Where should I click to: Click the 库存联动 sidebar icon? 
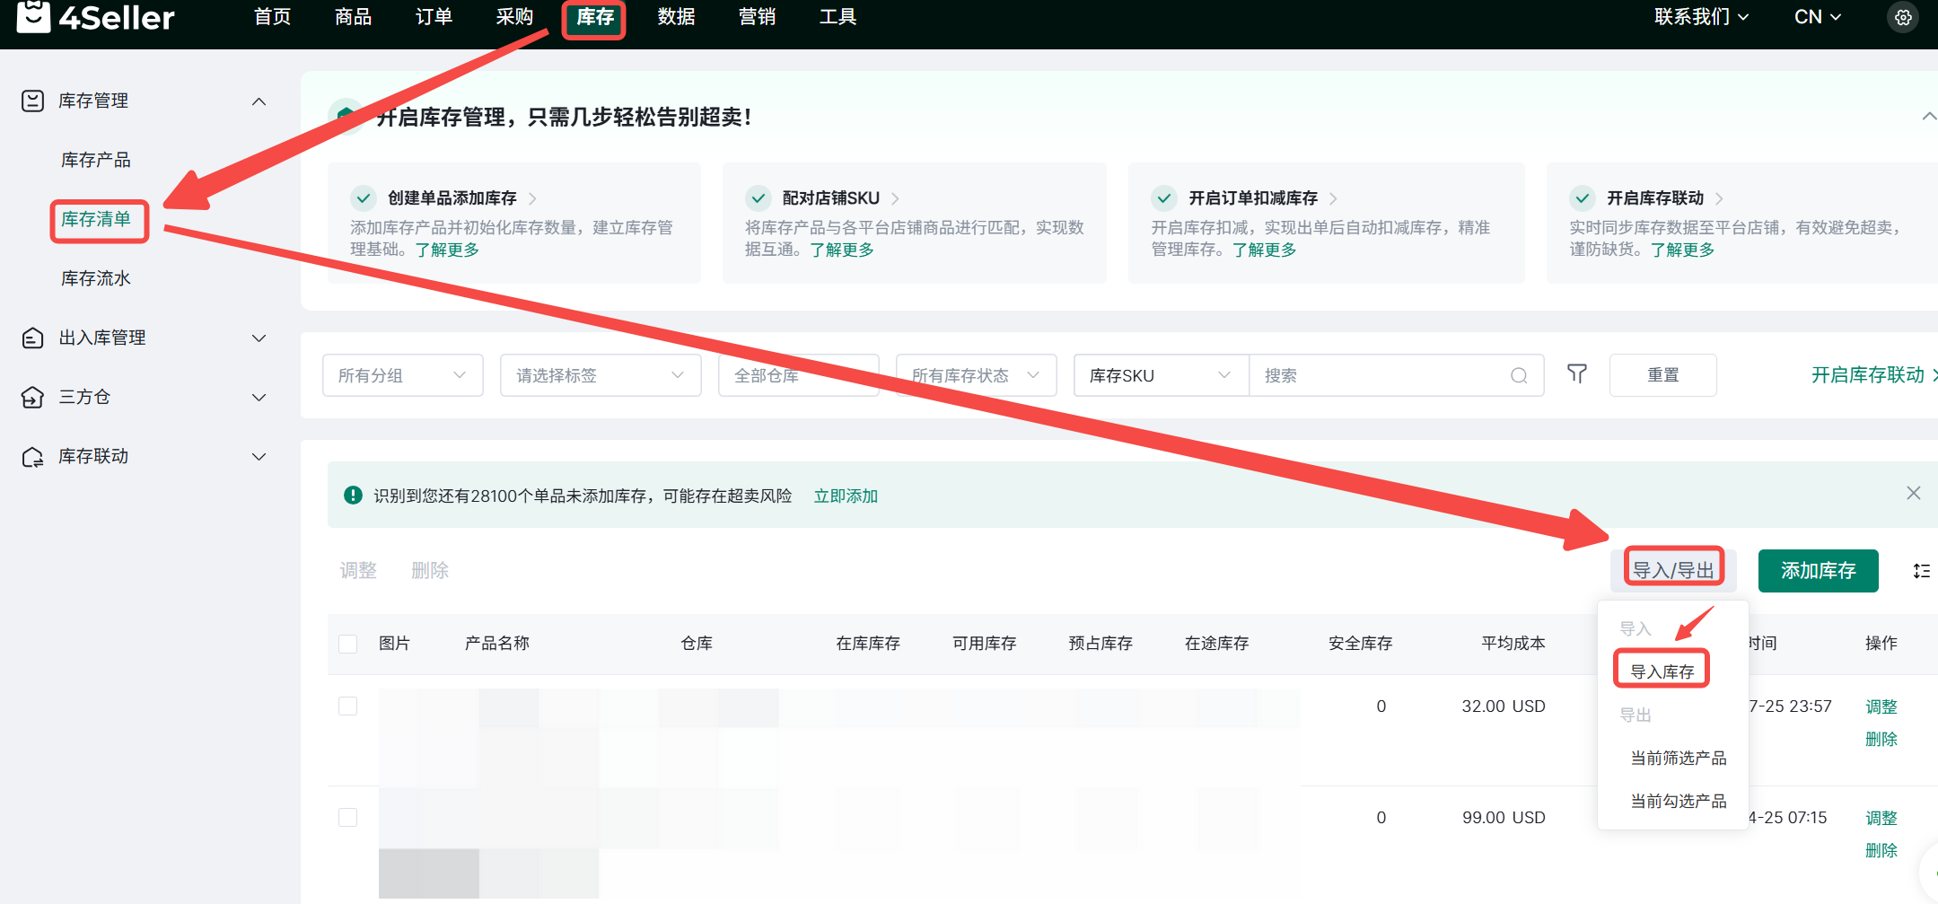[32, 457]
